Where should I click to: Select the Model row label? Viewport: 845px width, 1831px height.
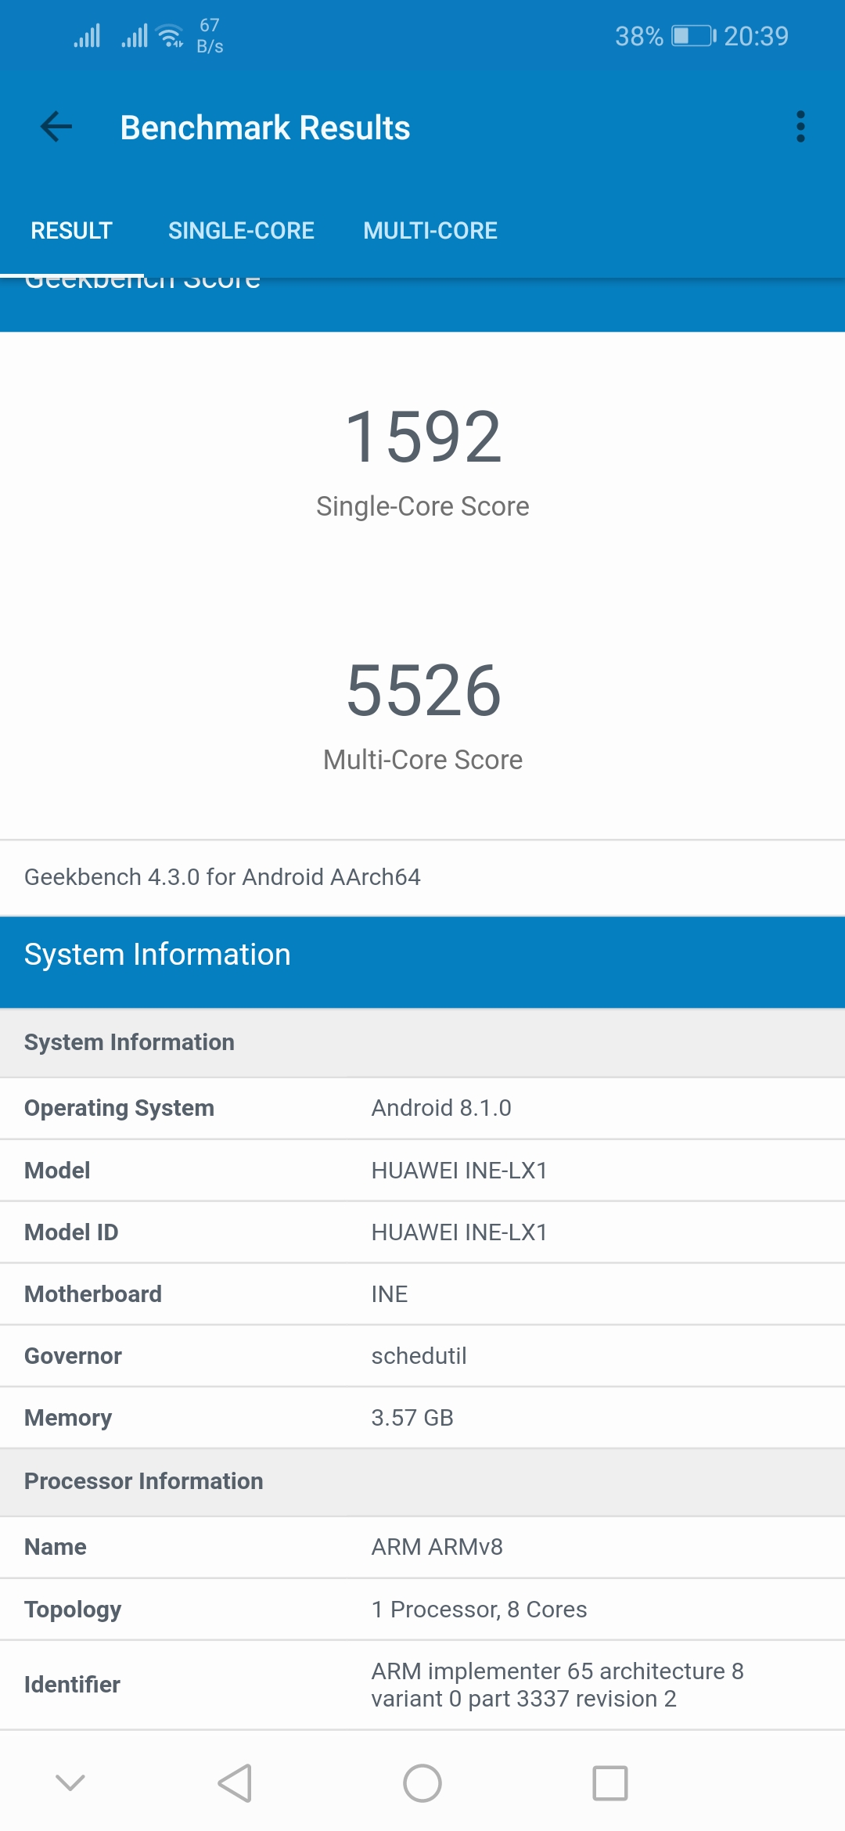57,1171
